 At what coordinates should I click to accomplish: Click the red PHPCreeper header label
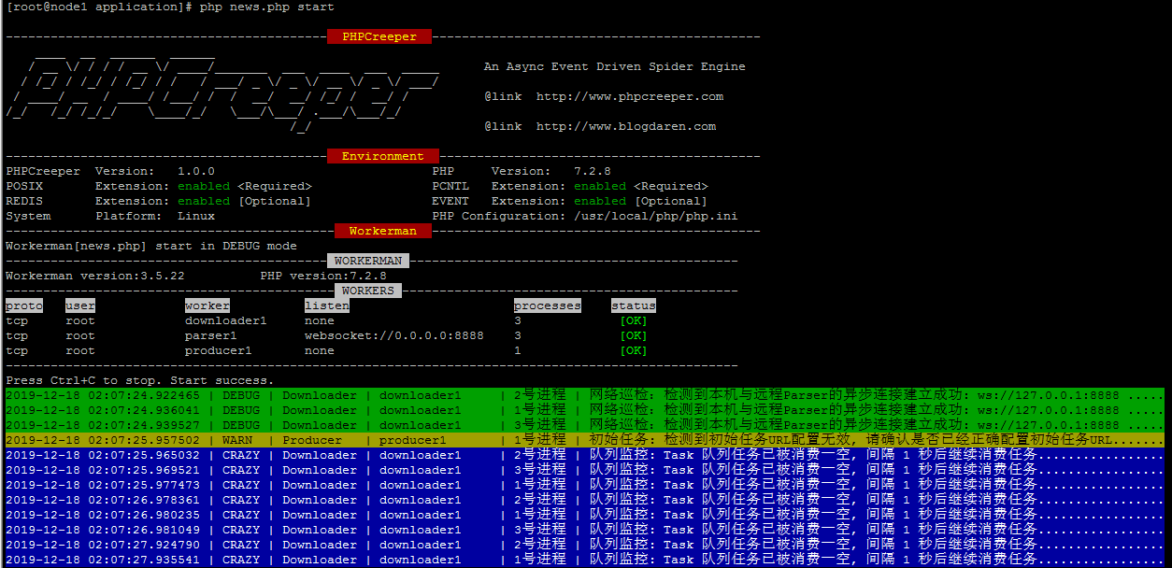coord(372,36)
